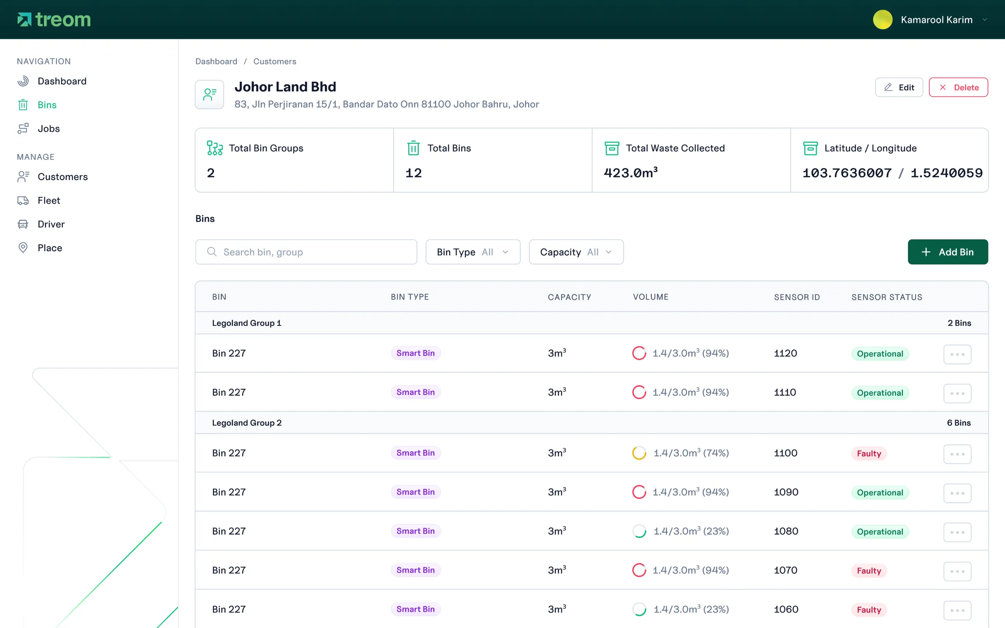
Task: Click the volume ring for sensor 1080
Action: pos(639,531)
